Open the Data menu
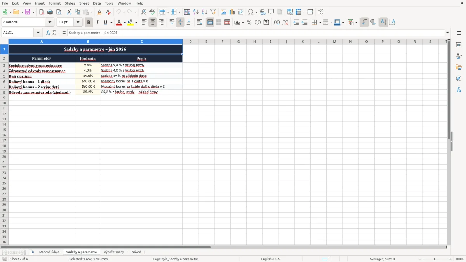The height and width of the screenshot is (262, 466). click(x=97, y=3)
